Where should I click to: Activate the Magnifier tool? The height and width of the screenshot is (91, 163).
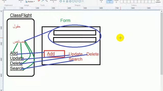pyautogui.click(x=46, y=1)
